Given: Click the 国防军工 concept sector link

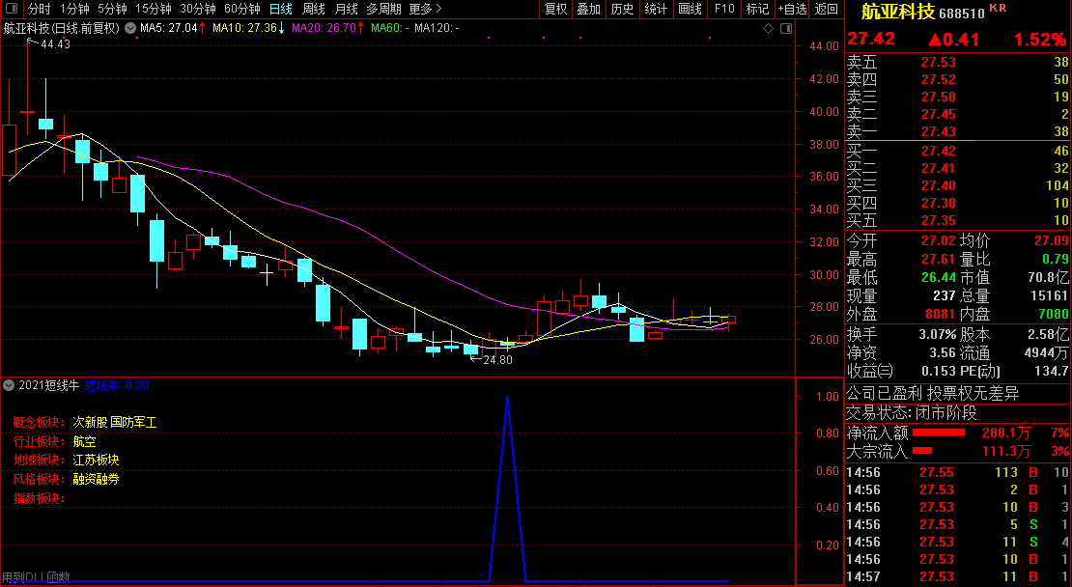Looking at the screenshot, I should pyautogui.click(x=133, y=422).
